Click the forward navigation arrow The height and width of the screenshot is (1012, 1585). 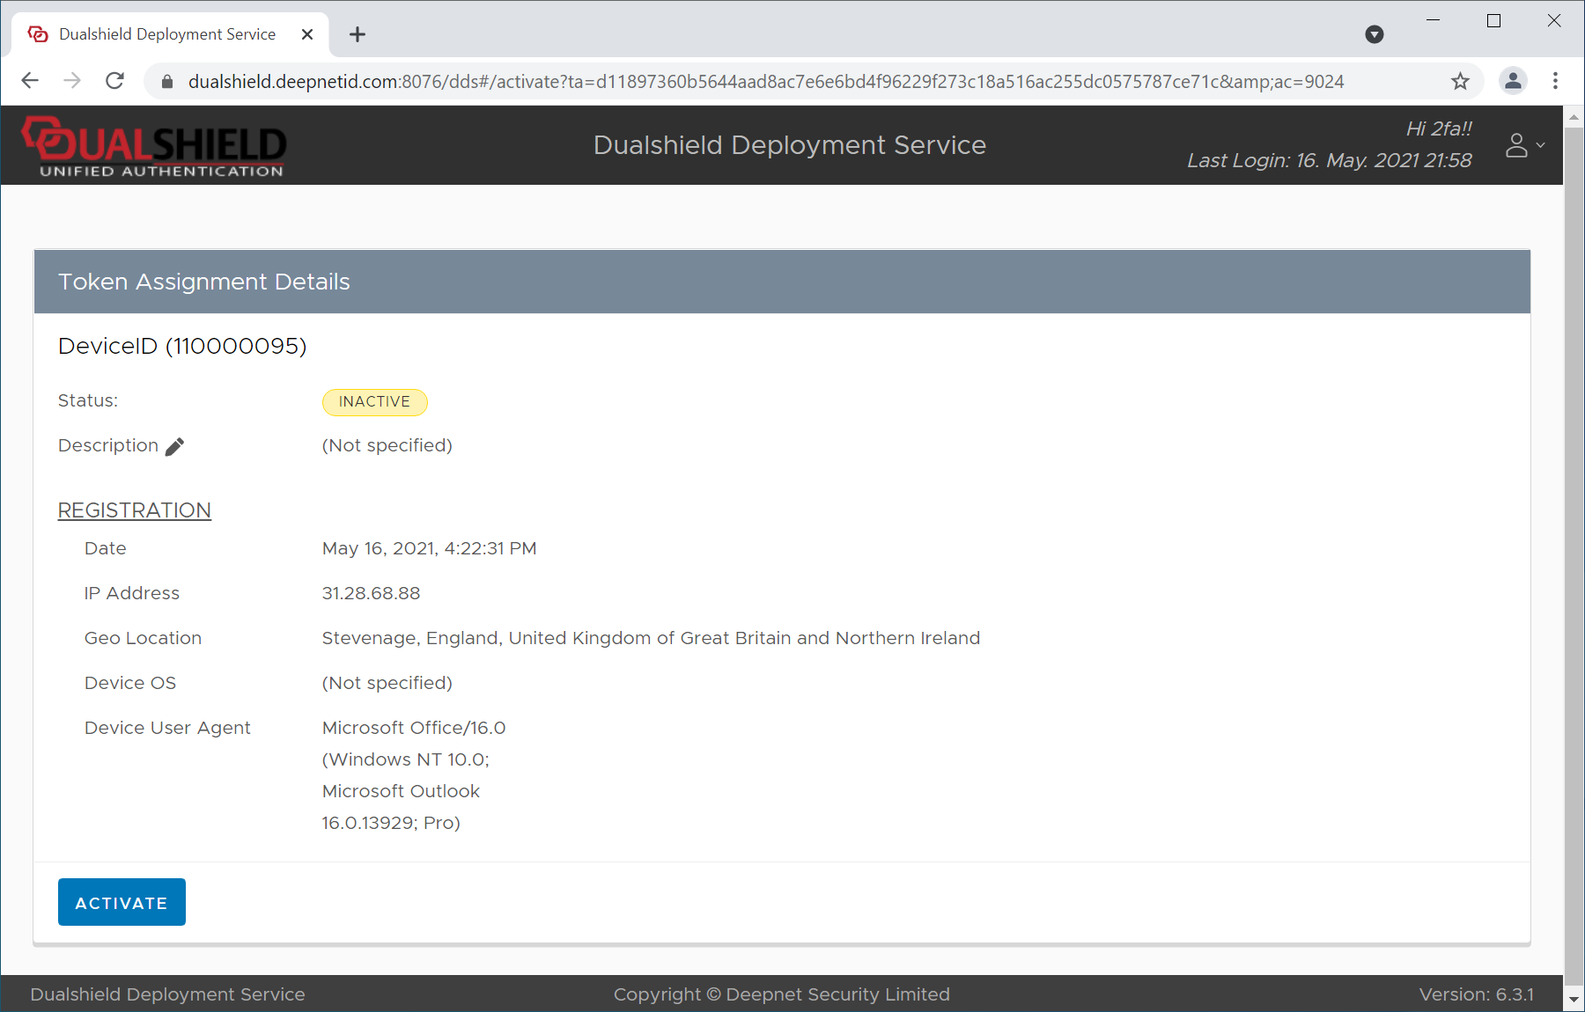(x=72, y=81)
